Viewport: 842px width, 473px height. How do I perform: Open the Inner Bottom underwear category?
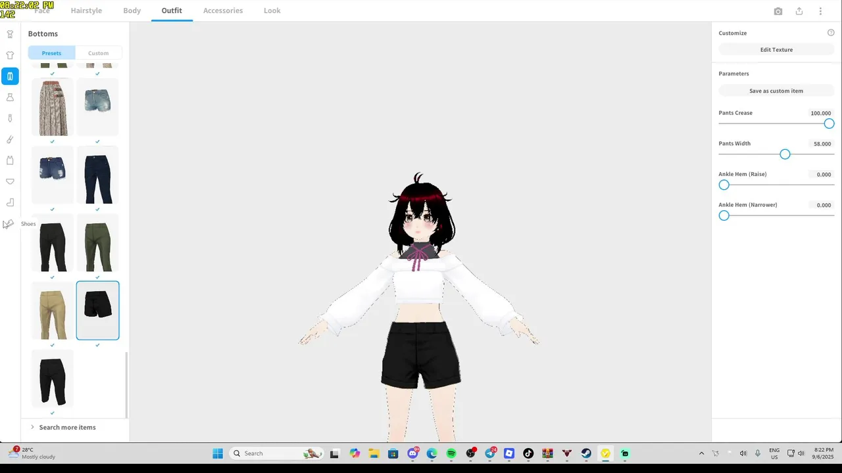click(10, 181)
